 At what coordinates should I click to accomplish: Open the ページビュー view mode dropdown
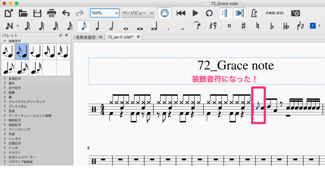[138, 13]
